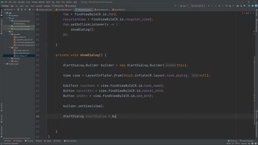This screenshot has height=145, width=258.
Task: Open the AVD Manager icon
Action: pyautogui.click(x=241, y=6)
